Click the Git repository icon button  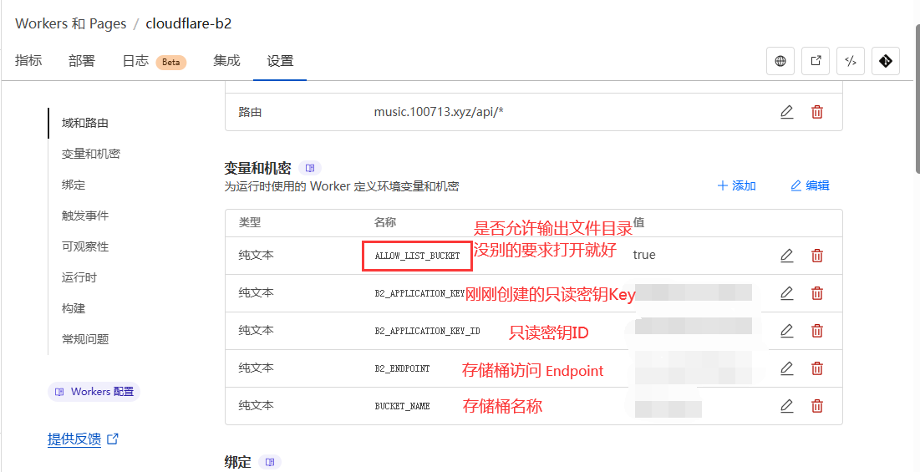coord(886,61)
